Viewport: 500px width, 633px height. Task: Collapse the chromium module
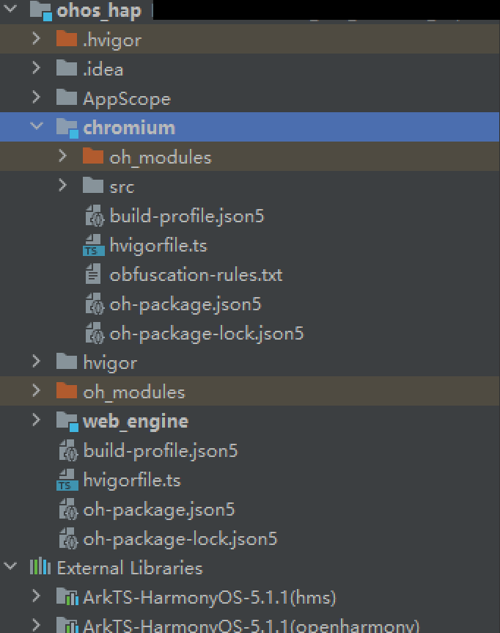coord(36,128)
